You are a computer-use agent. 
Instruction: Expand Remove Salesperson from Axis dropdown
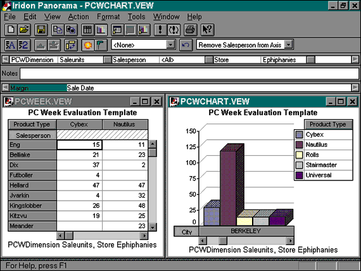click(288, 44)
